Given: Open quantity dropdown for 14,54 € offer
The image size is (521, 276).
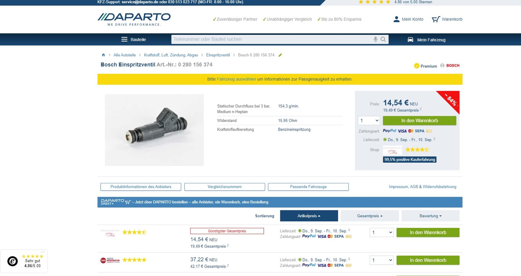Looking at the screenshot, I should tap(382, 232).
